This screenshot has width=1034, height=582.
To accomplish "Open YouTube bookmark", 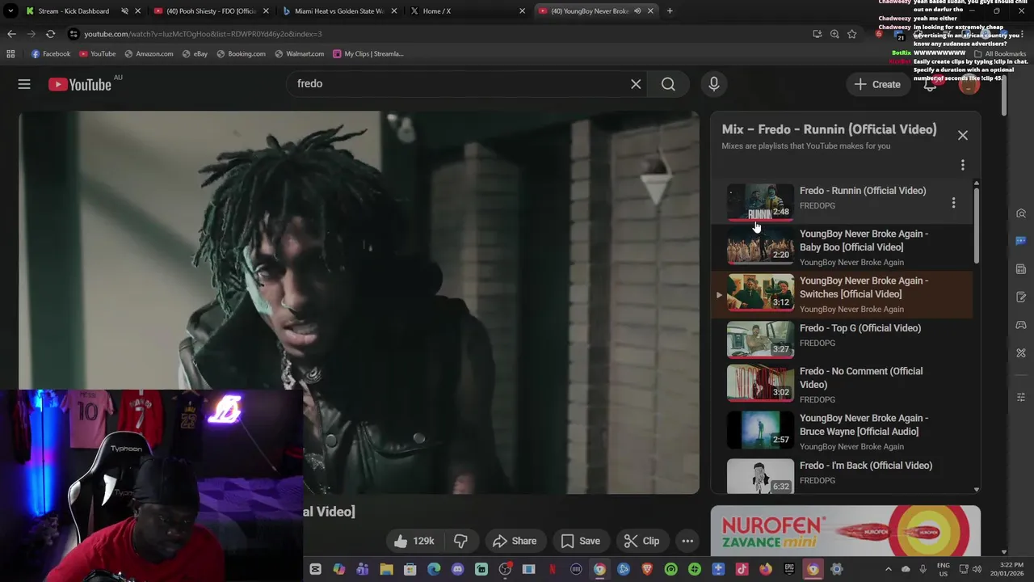I will pos(97,54).
